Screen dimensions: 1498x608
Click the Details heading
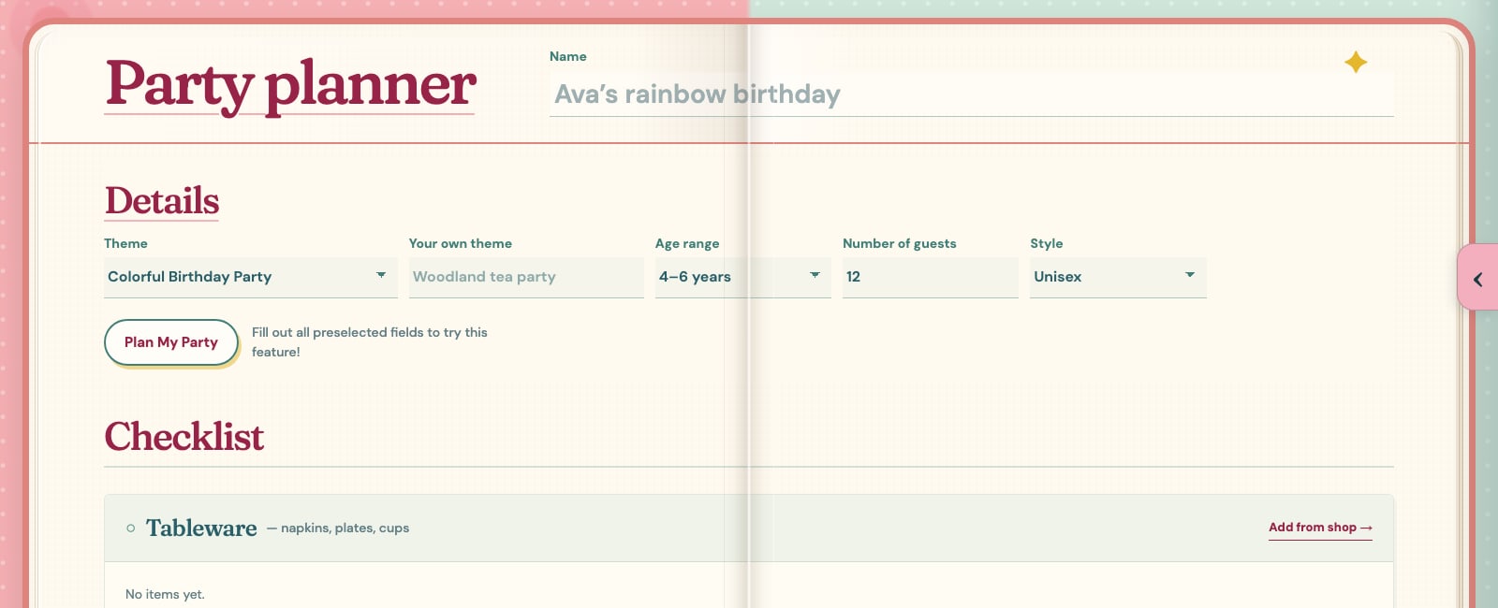coord(162,201)
